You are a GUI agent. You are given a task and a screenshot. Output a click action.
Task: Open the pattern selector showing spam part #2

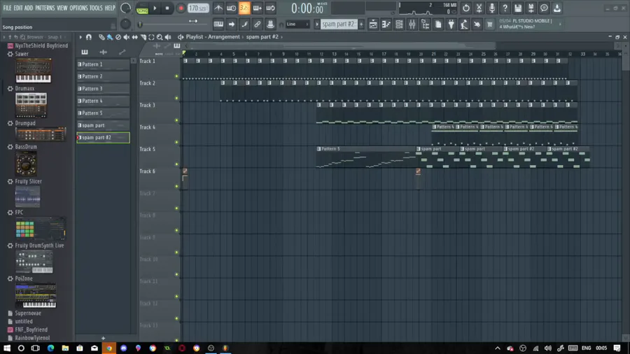tap(338, 24)
